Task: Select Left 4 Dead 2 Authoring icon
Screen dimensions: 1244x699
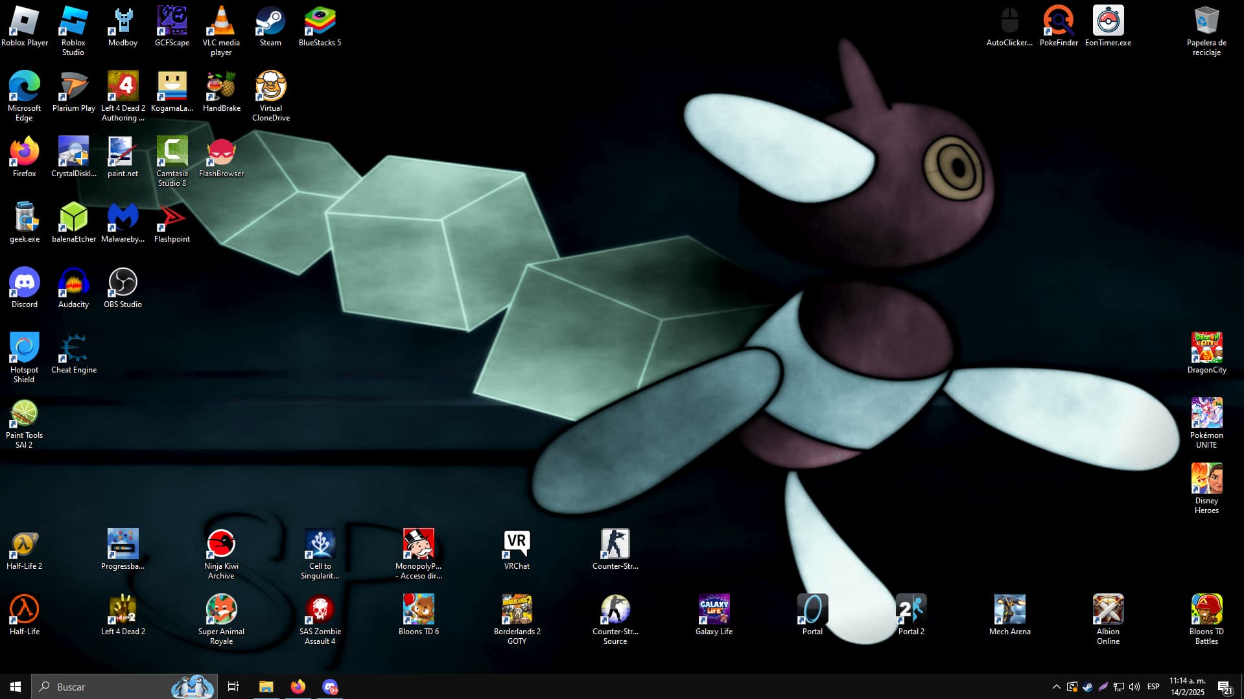Action: pos(123,96)
